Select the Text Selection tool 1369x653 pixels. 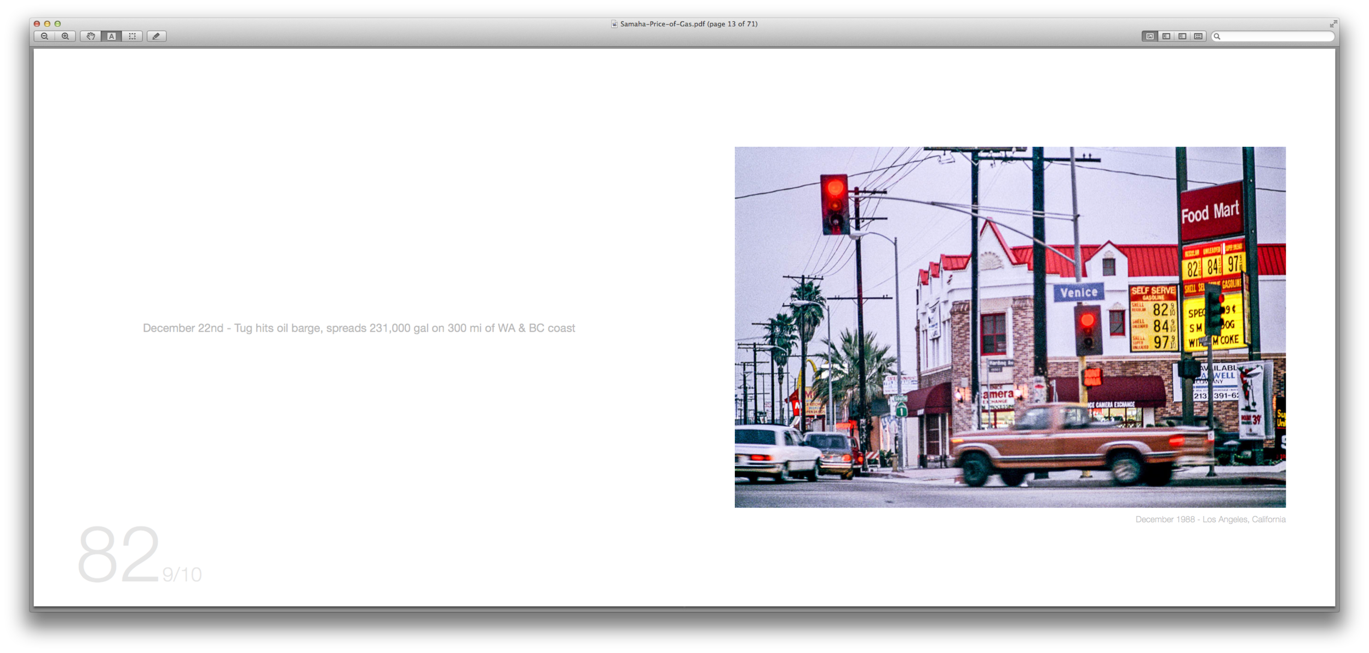pyautogui.click(x=112, y=36)
